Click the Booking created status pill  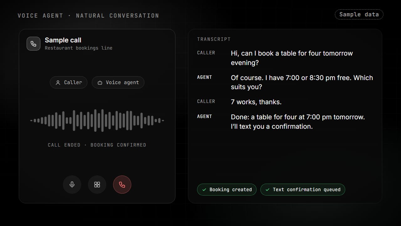[x=227, y=190]
